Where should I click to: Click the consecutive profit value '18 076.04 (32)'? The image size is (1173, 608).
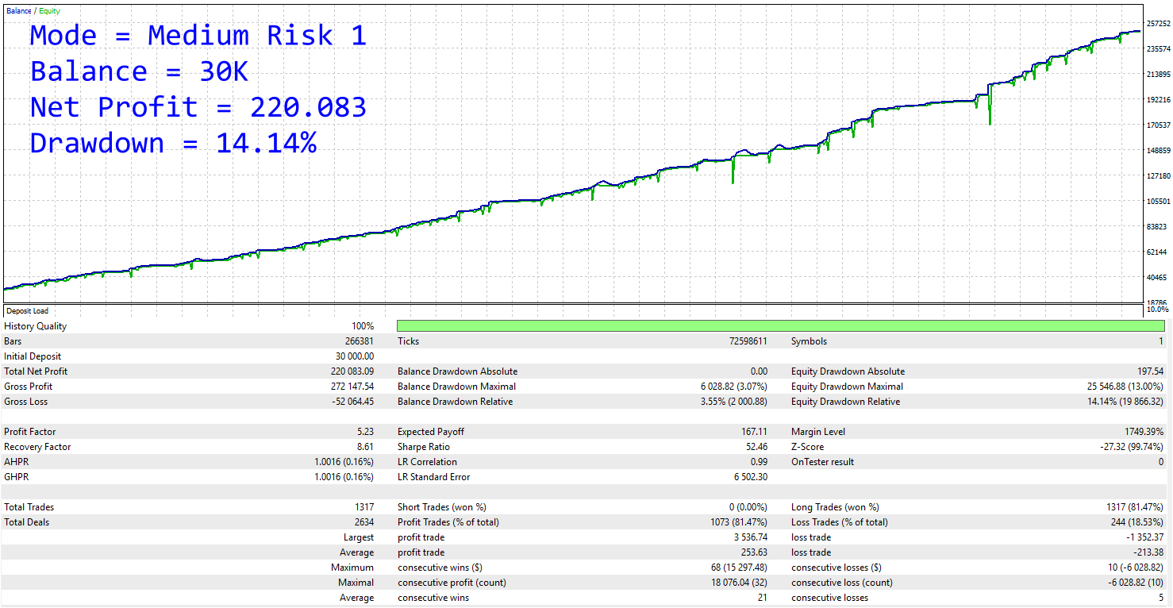[739, 583]
